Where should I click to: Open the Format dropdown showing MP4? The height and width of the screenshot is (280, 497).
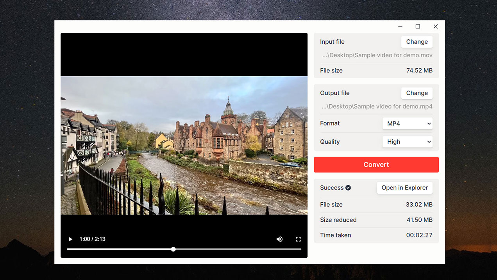tap(408, 123)
